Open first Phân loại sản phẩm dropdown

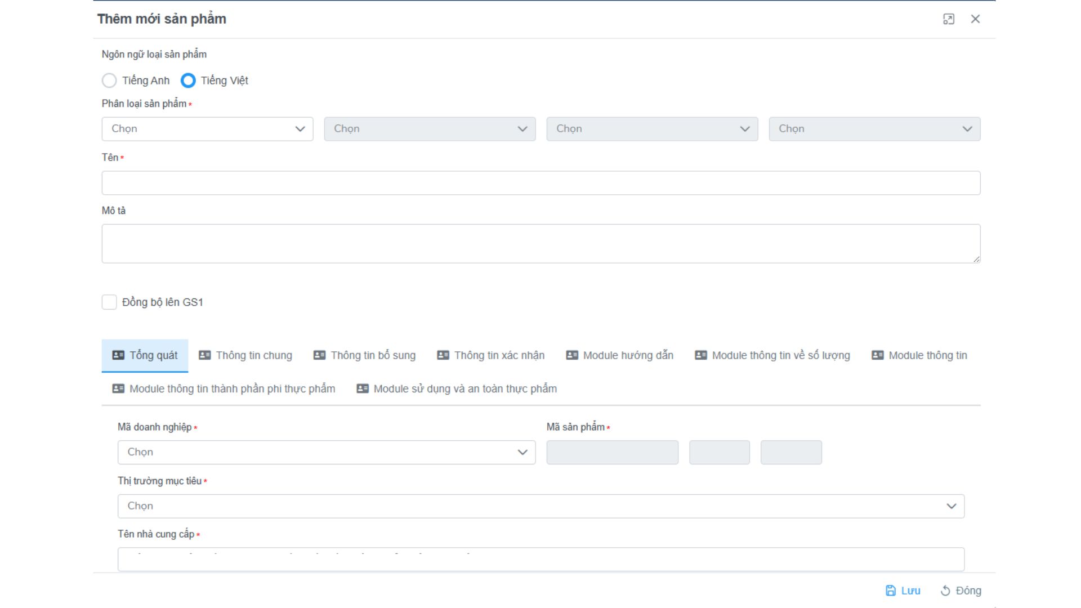click(207, 129)
